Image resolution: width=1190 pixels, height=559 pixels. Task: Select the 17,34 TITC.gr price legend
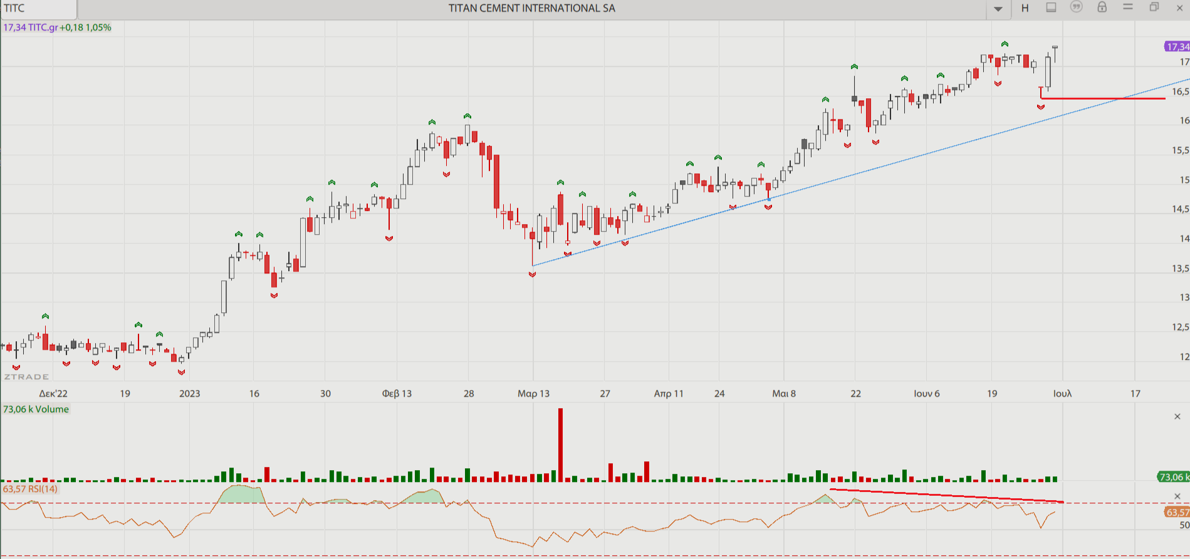tap(57, 28)
